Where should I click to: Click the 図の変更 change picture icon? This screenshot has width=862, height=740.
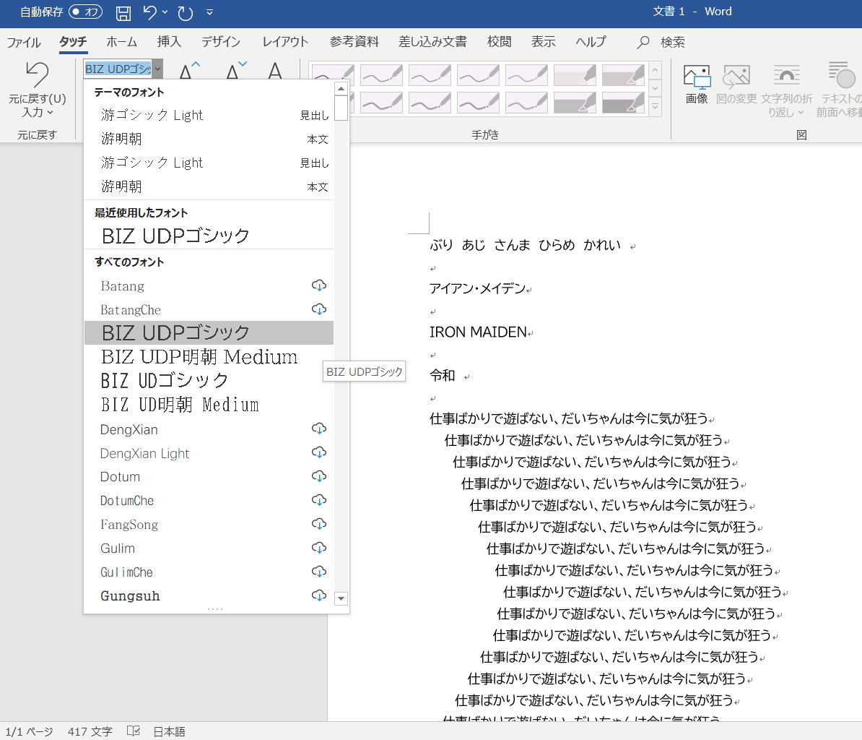pos(736,84)
